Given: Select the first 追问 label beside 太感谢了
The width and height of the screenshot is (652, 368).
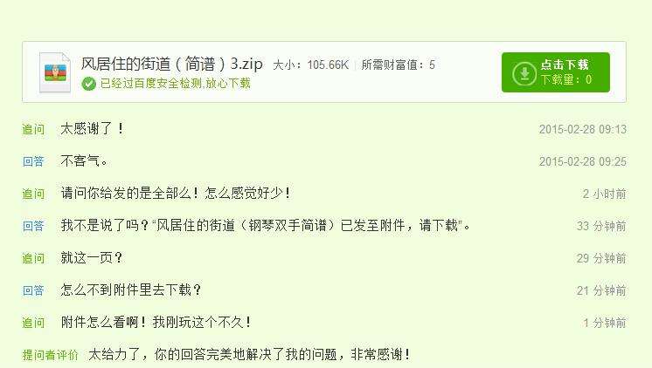Looking at the screenshot, I should 33,129.
